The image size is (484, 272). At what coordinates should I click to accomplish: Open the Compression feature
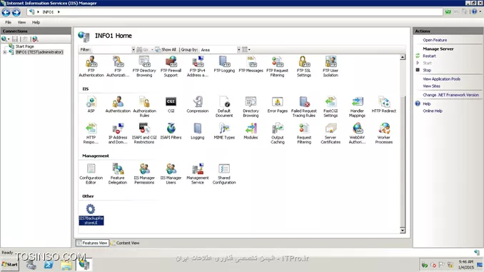click(x=198, y=104)
